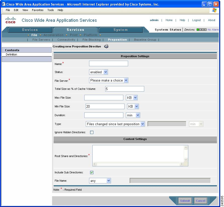Click the Name input field

tap(108, 63)
